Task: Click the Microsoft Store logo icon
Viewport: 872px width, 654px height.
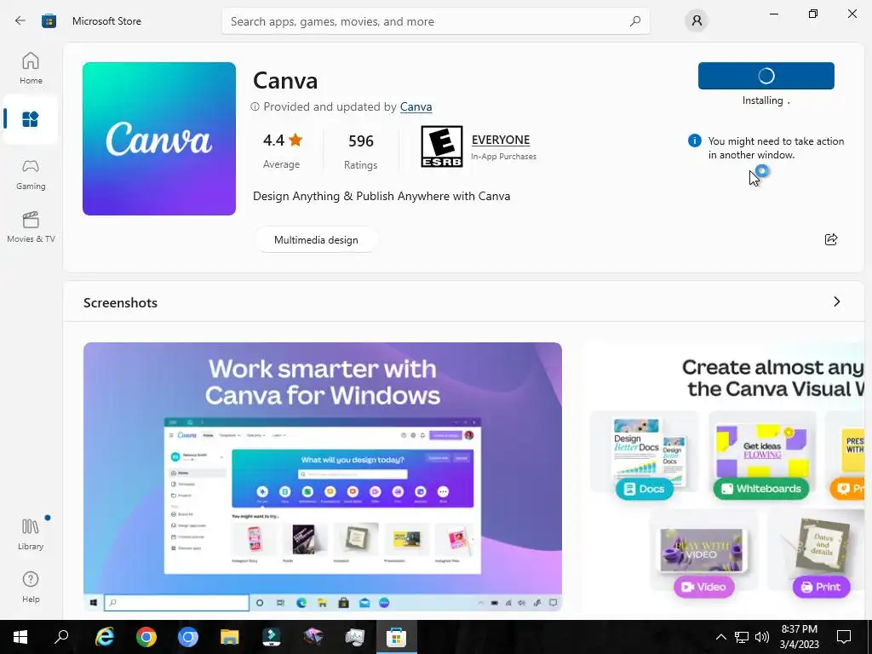Action: [x=49, y=21]
